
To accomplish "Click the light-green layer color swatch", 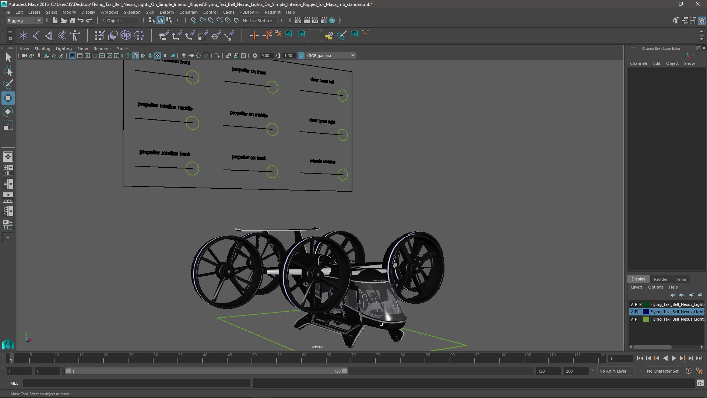I will coord(646,319).
